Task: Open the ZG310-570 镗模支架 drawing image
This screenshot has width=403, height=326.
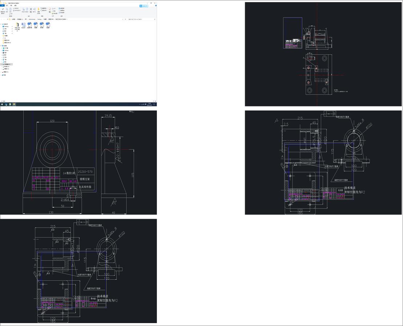Action: (x=78, y=162)
